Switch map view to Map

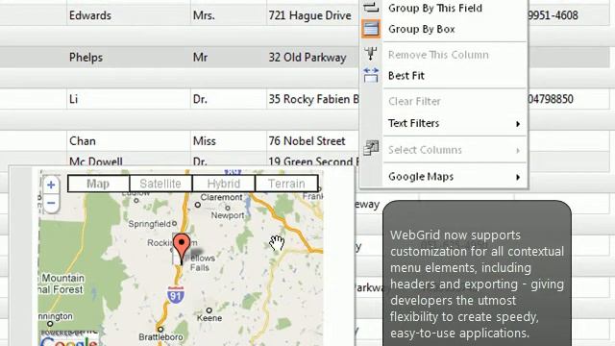(x=98, y=184)
